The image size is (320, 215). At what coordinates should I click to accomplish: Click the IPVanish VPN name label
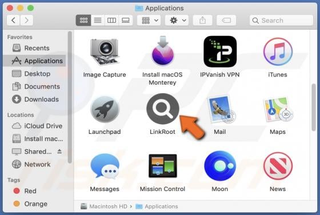pos(220,74)
